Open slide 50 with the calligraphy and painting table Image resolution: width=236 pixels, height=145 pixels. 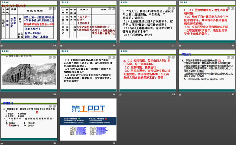click(88, 22)
